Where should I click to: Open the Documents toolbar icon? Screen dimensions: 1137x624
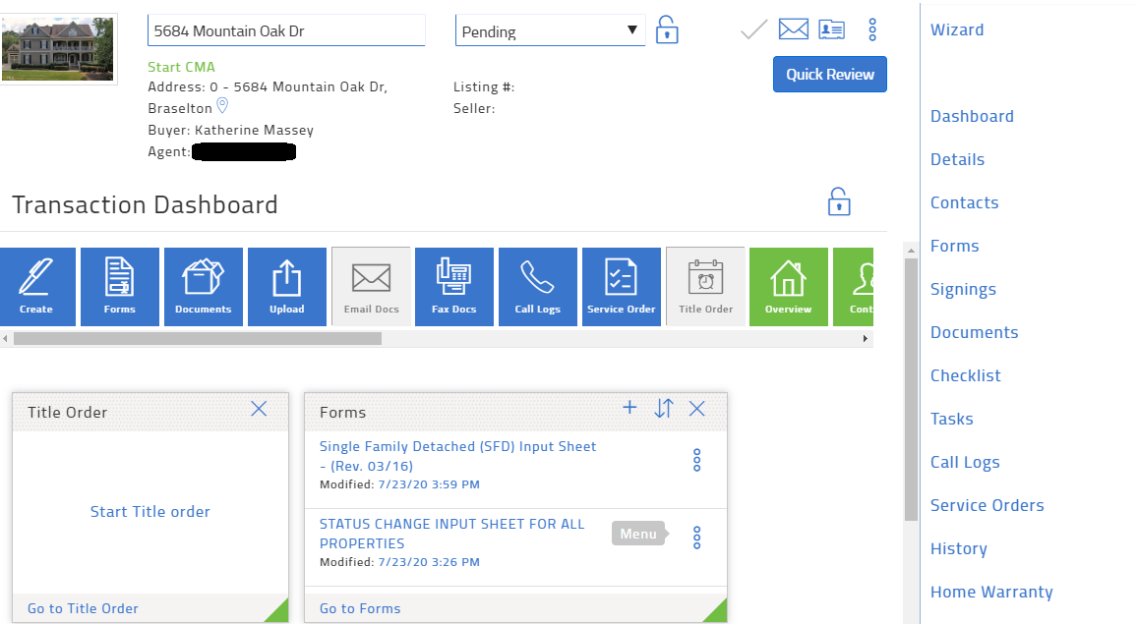point(203,286)
